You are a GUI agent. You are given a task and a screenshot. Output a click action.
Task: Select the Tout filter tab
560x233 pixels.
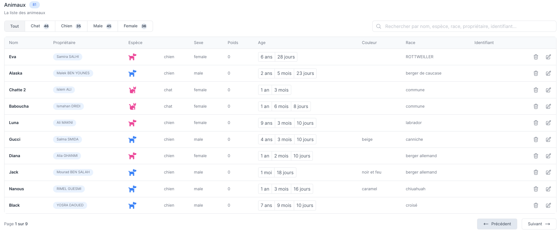tap(14, 26)
